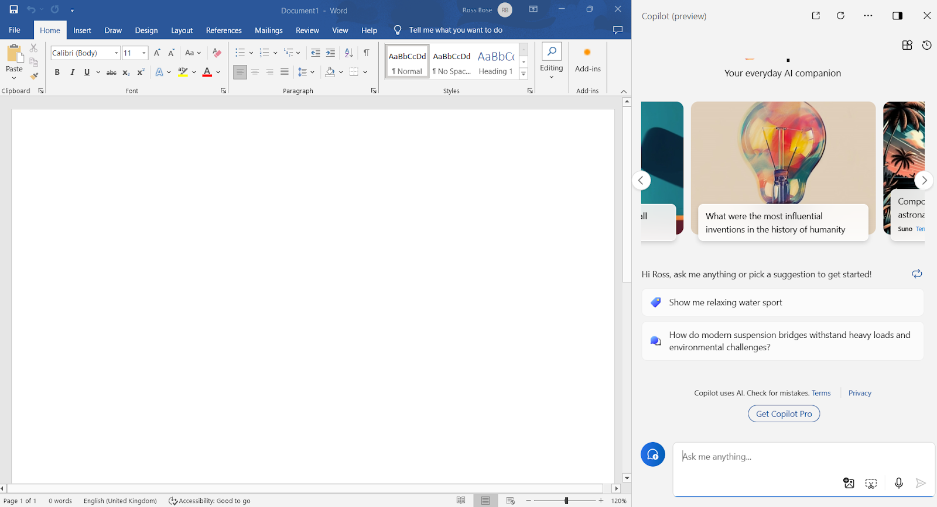Toggle Superscript formatting
This screenshot has width=937, height=507.
(141, 72)
